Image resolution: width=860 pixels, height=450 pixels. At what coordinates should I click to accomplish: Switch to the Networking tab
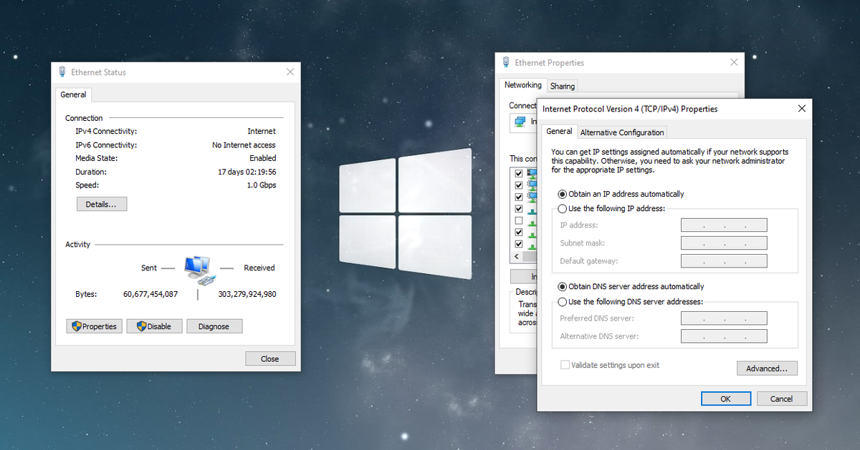[523, 85]
